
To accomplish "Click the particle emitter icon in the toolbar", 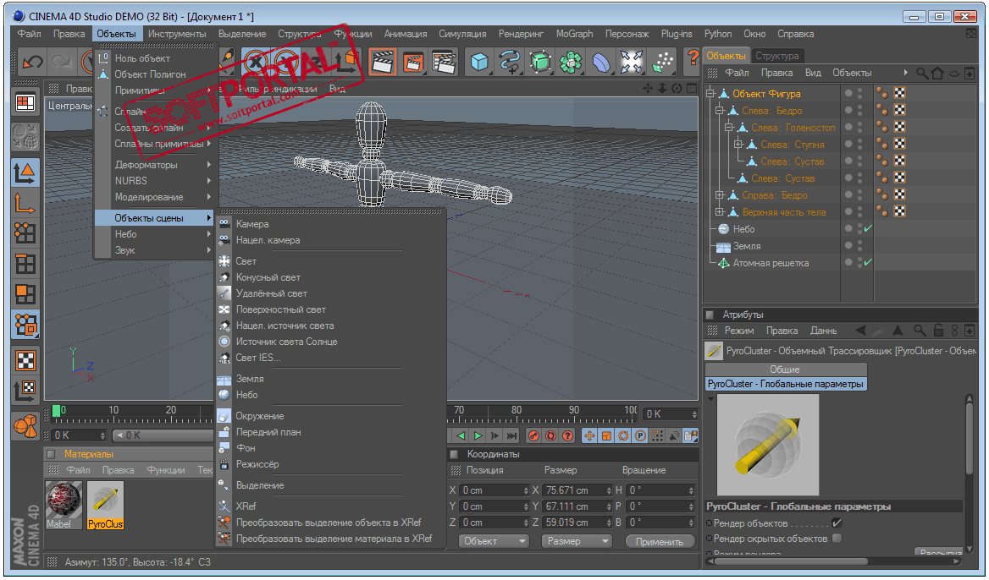I will (661, 62).
